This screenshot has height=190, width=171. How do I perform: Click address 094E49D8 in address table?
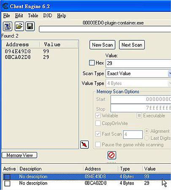click(x=95, y=176)
